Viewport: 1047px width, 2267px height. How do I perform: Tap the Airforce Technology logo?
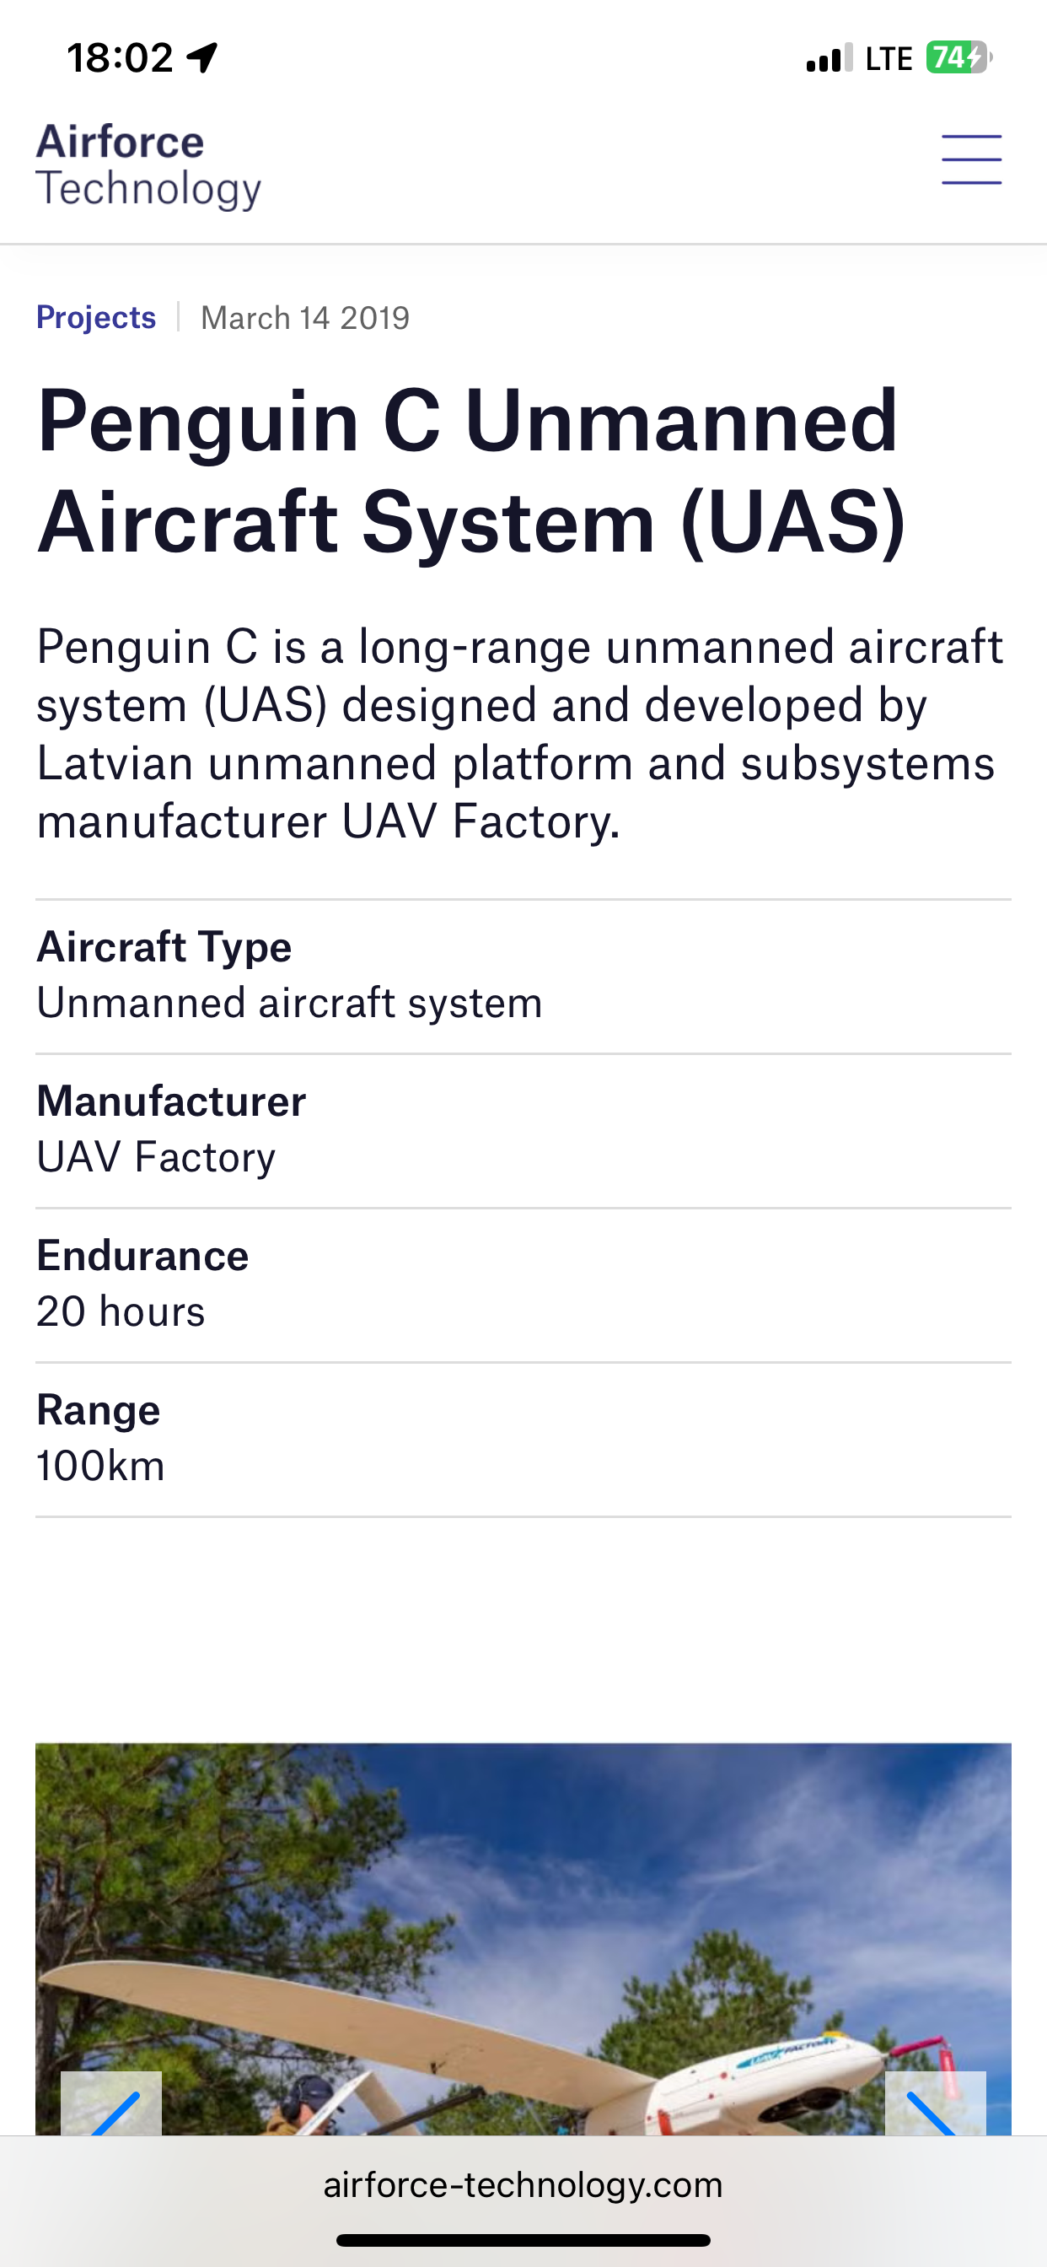148,165
